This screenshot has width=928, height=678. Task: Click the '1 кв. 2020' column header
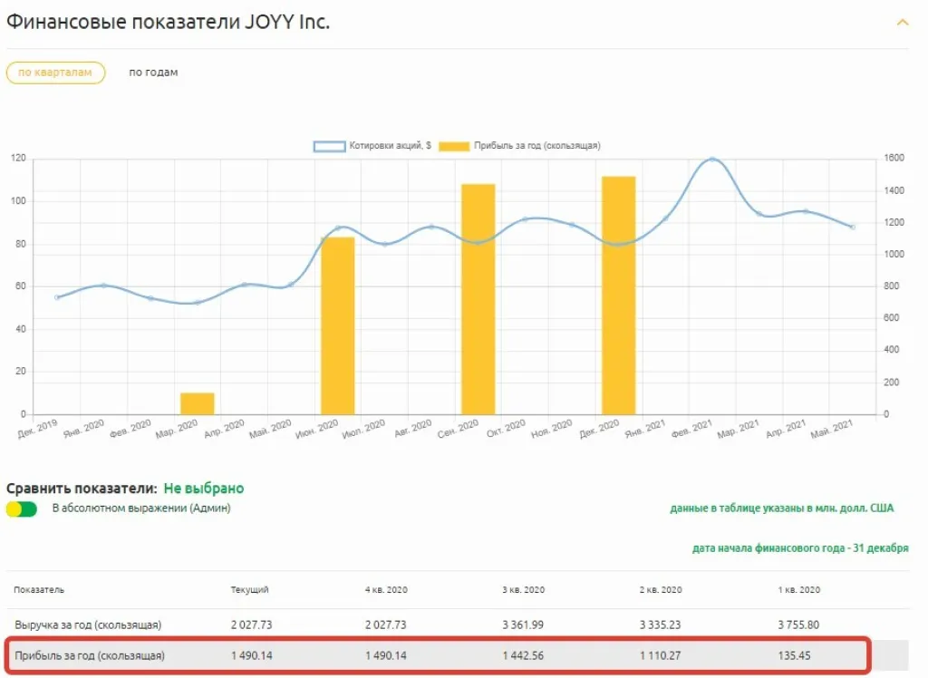click(797, 590)
